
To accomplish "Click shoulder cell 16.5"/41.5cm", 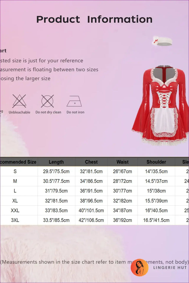I will [156, 220].
